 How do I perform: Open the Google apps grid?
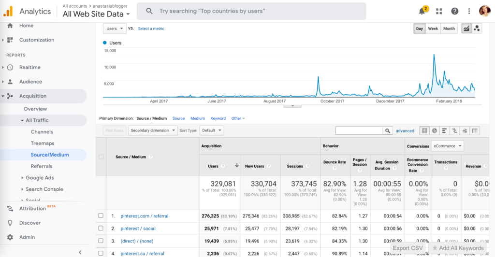click(x=439, y=11)
